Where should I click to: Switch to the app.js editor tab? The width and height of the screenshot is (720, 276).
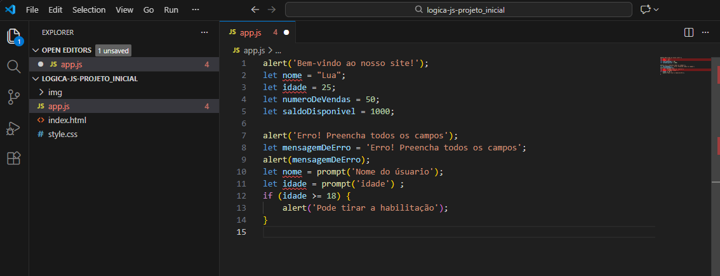250,32
